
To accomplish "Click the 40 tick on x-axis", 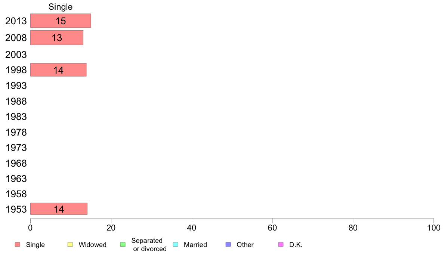I will (x=192, y=228).
